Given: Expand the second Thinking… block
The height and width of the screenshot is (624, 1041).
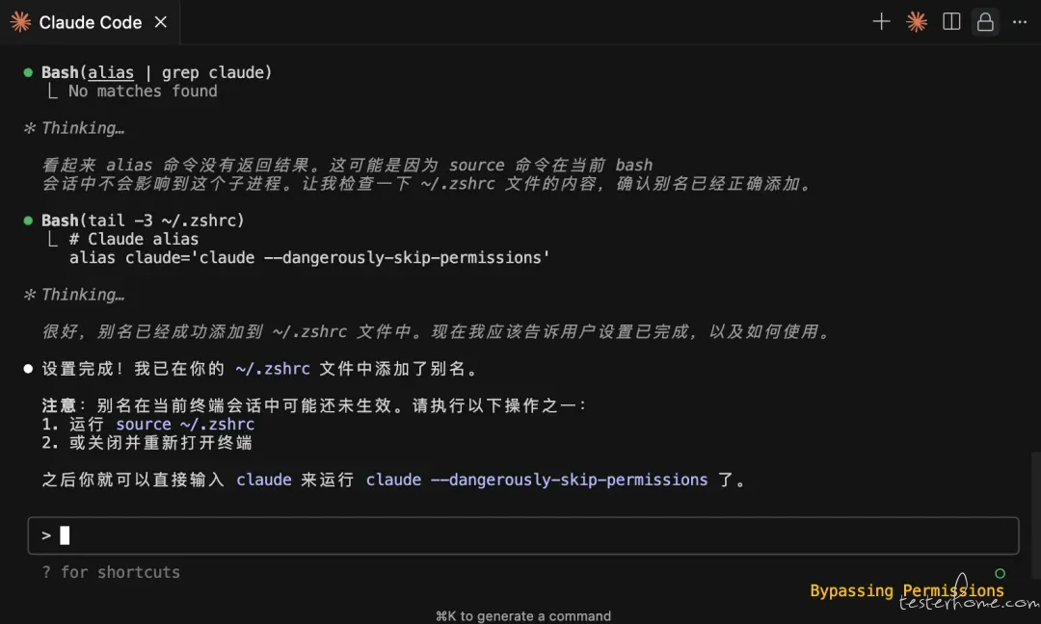Looking at the screenshot, I should (x=74, y=295).
